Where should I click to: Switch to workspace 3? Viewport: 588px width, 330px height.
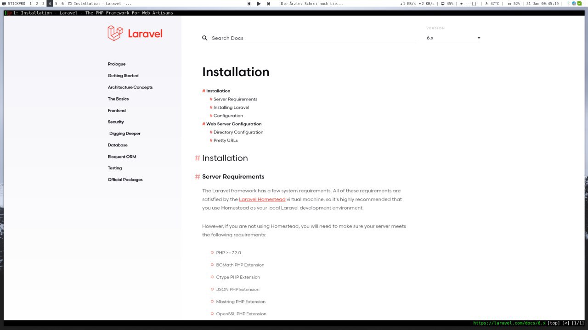pos(43,4)
